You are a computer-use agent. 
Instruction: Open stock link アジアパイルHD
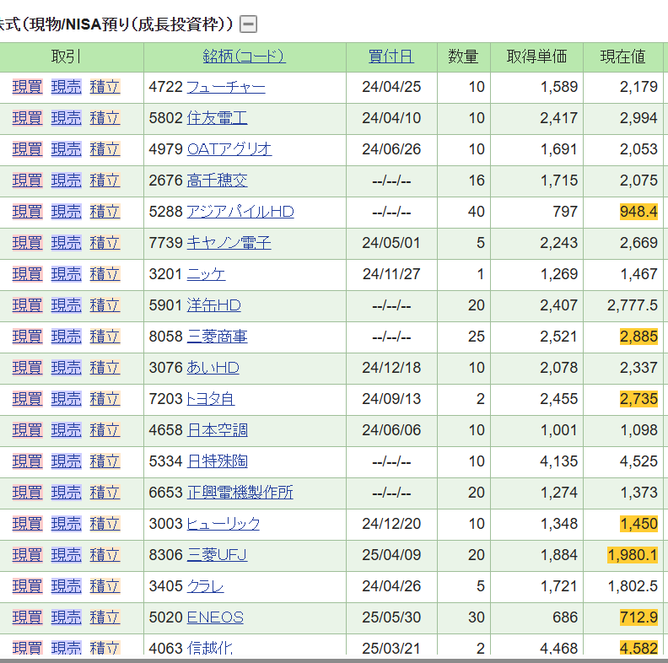point(240,212)
